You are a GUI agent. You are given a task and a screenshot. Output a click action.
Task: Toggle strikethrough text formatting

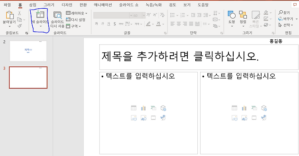[121, 24]
